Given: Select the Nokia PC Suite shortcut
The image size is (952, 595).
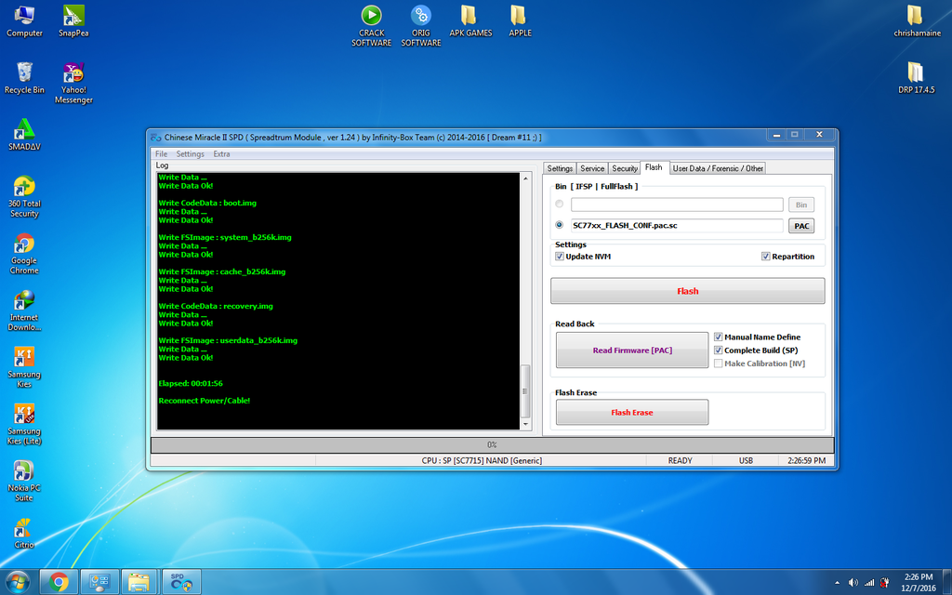Looking at the screenshot, I should point(24,481).
